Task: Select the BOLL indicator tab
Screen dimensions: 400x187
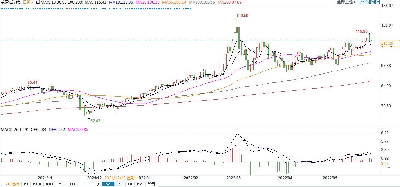Action: point(50,184)
